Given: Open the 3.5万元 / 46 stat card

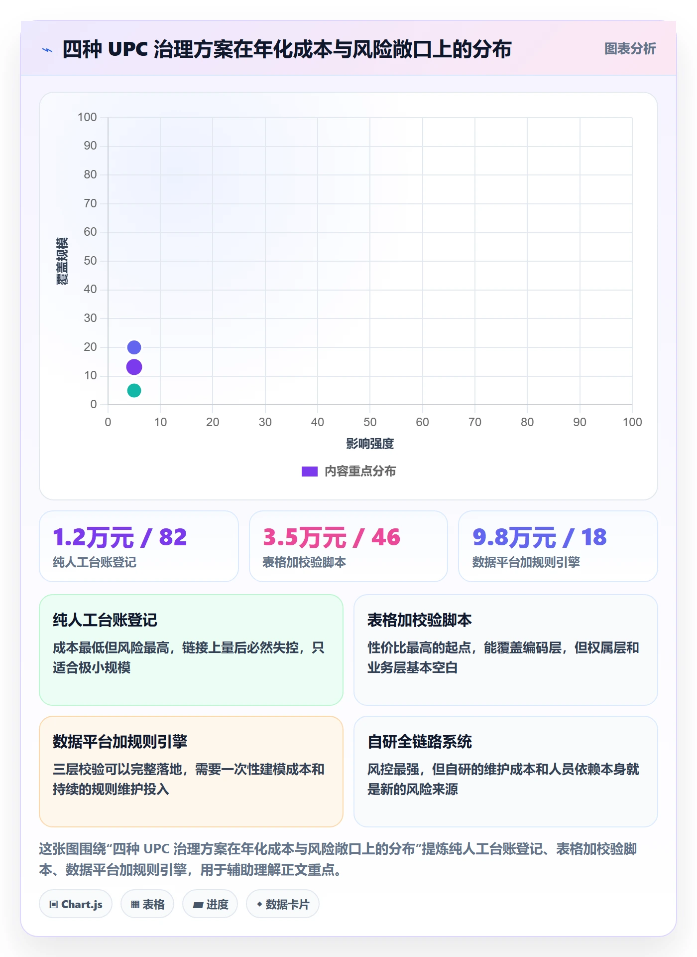Looking at the screenshot, I should click(348, 546).
